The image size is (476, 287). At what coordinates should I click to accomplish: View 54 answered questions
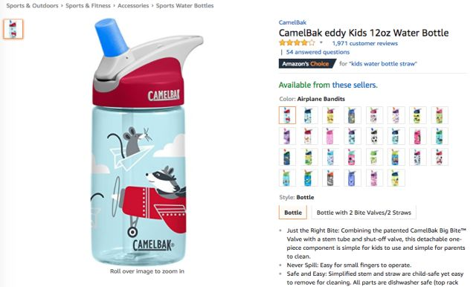pyautogui.click(x=318, y=52)
